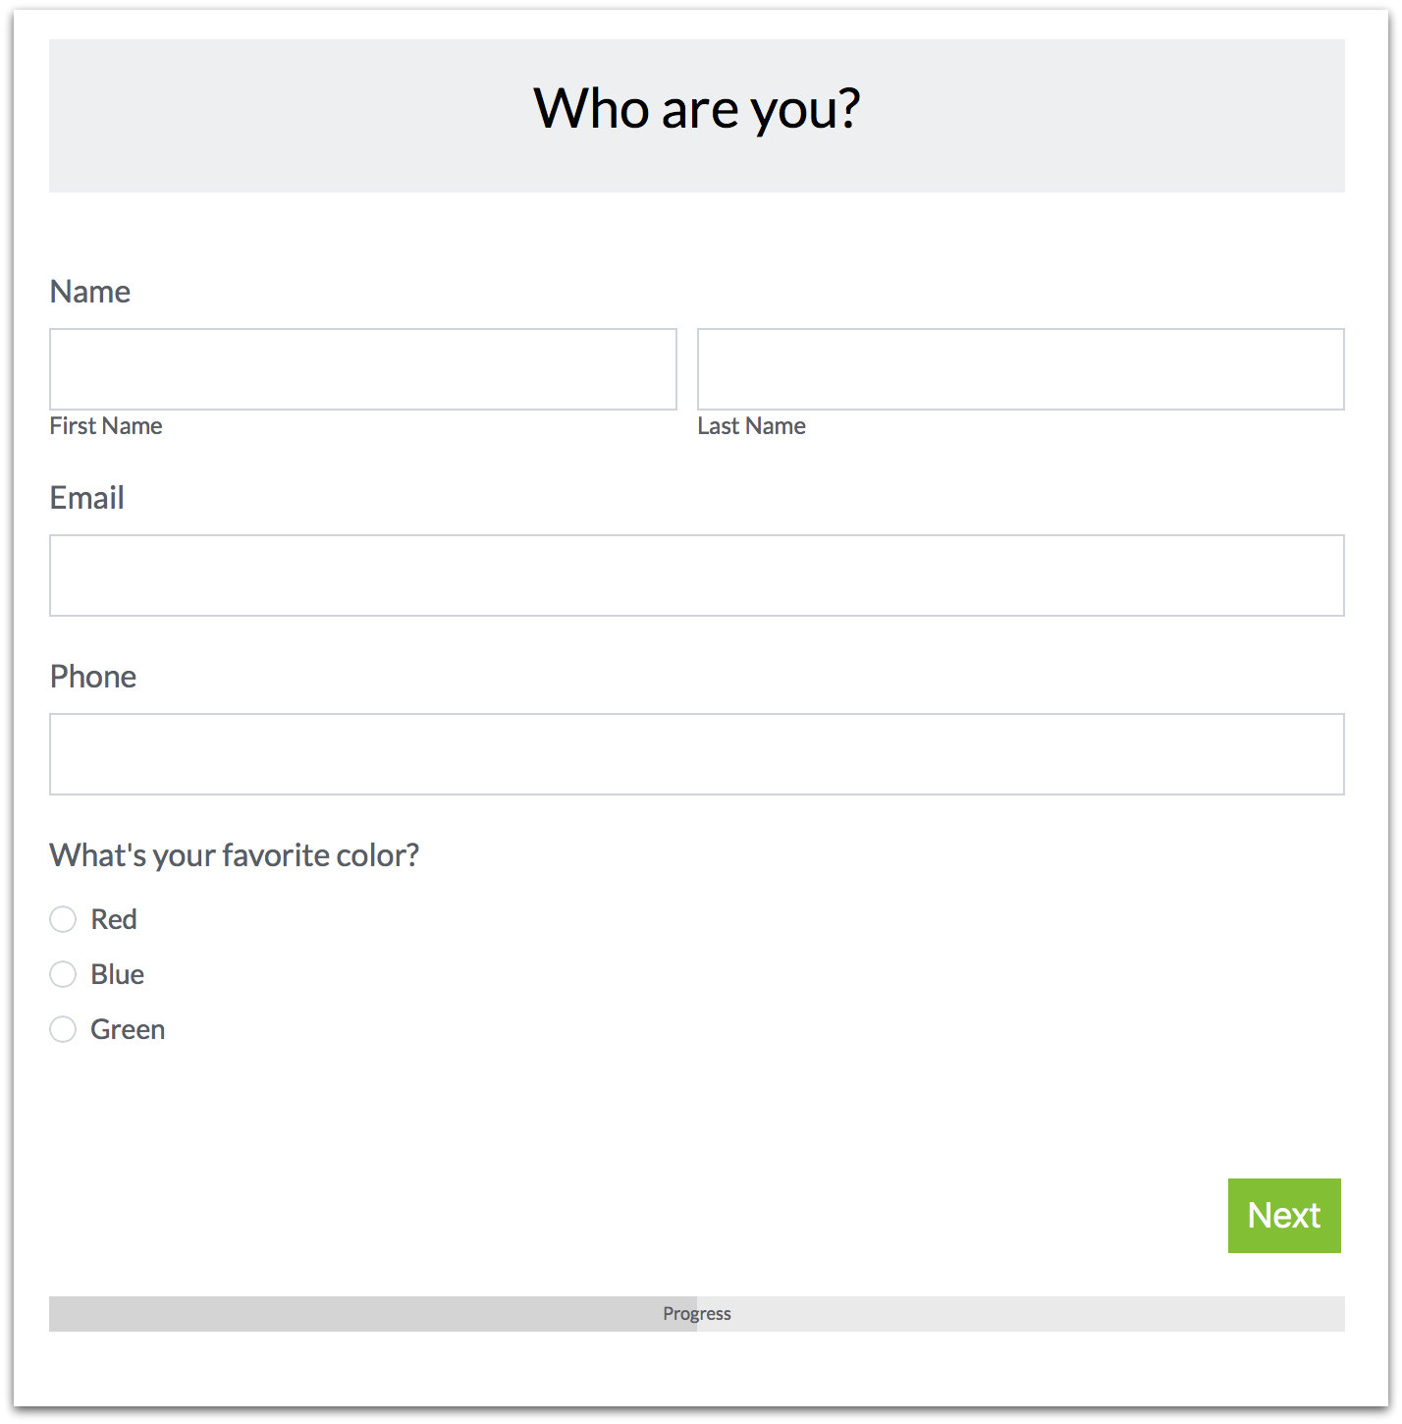The image size is (1402, 1424).
Task: Click inside the First Name field
Action: pos(362,369)
